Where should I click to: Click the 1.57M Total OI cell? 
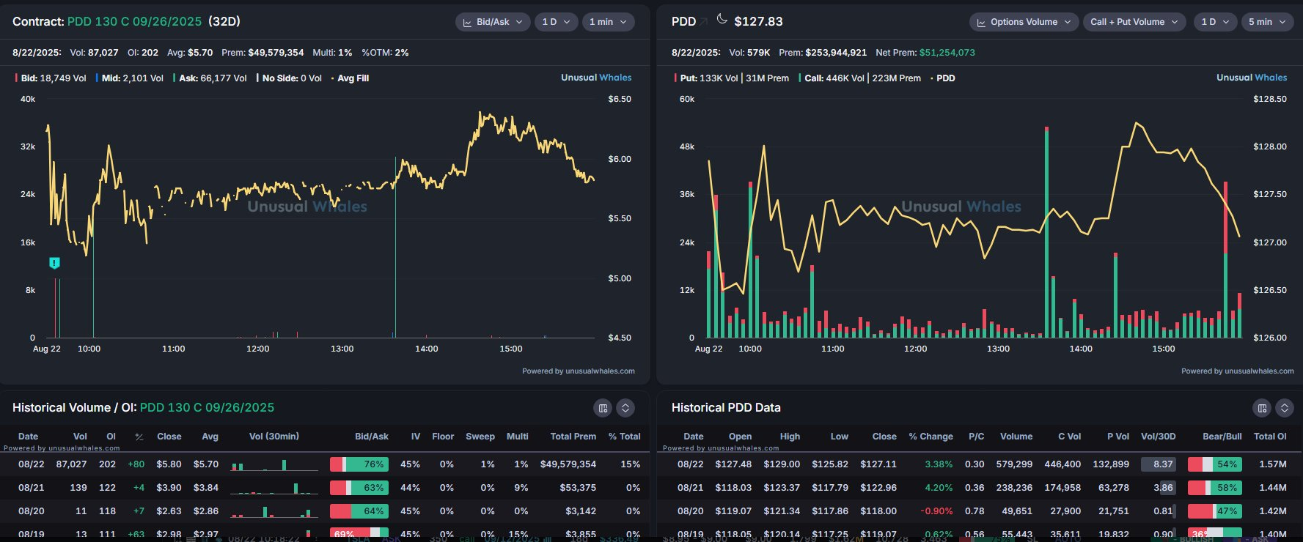click(x=1273, y=464)
